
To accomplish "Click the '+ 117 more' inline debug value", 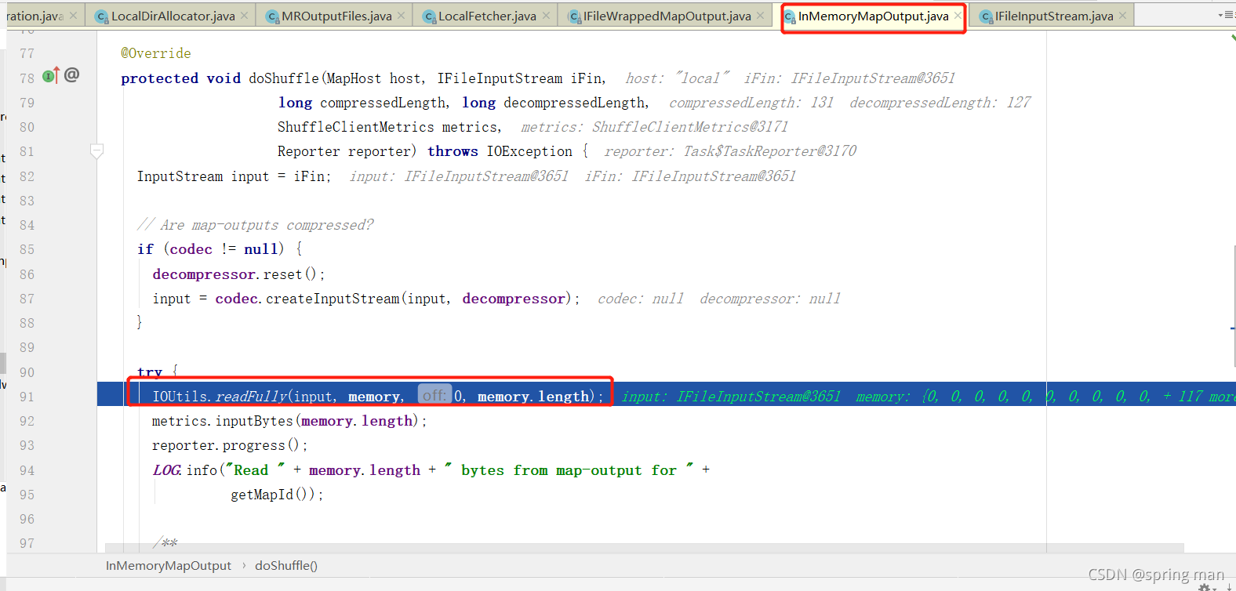I will [x=1199, y=397].
